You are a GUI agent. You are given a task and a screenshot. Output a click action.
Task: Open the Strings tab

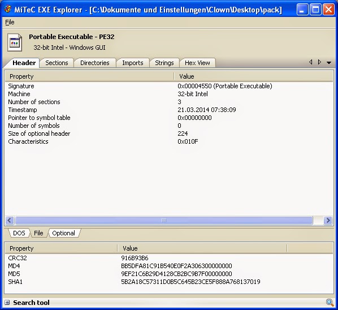coord(164,63)
